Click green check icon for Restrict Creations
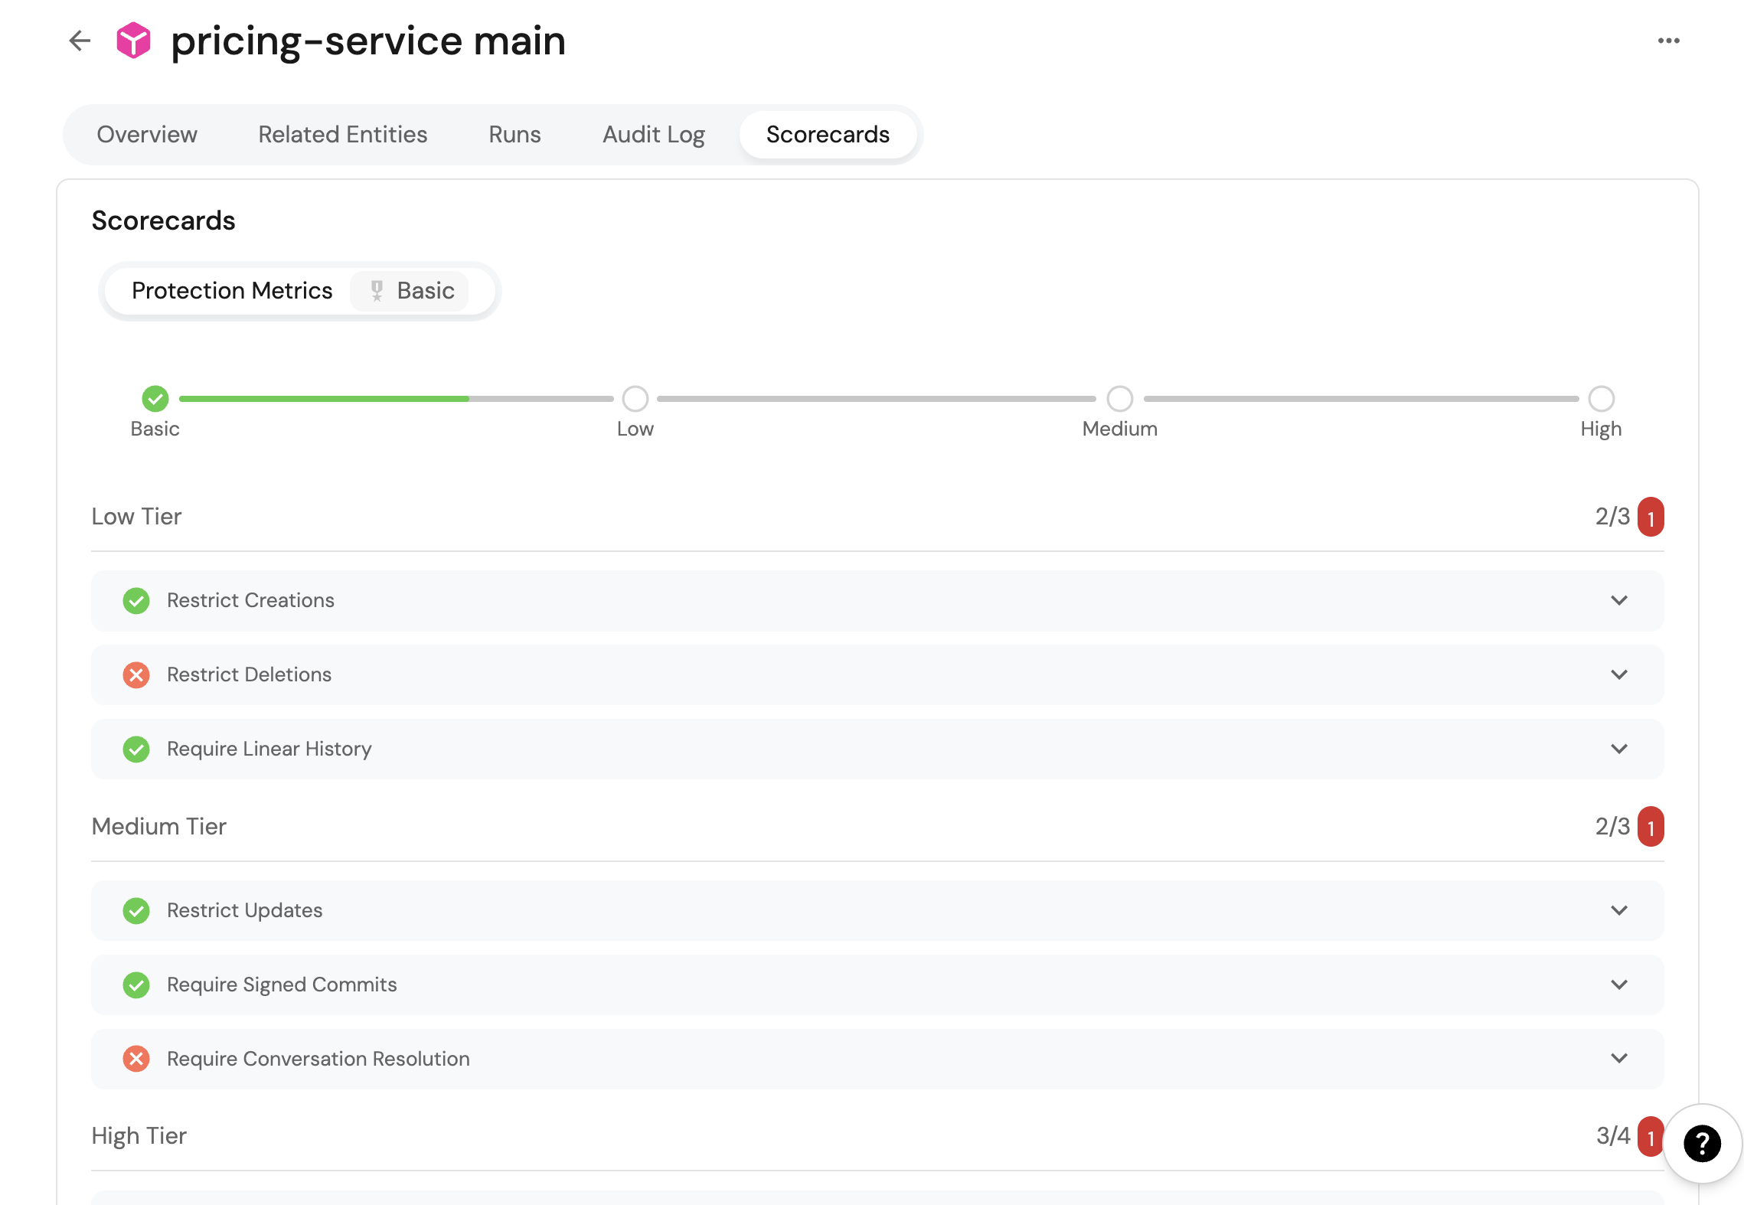 pyautogui.click(x=136, y=600)
